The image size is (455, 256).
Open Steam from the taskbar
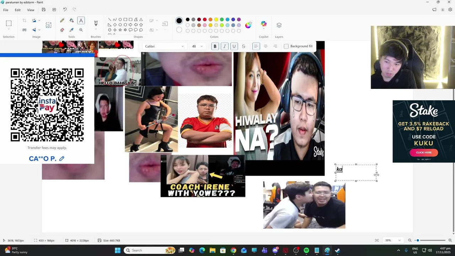tap(337, 250)
